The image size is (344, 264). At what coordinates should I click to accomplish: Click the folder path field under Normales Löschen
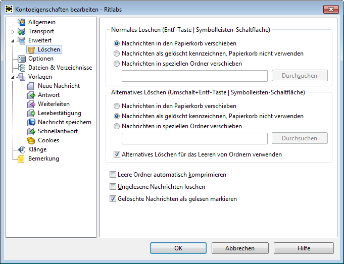point(194,76)
